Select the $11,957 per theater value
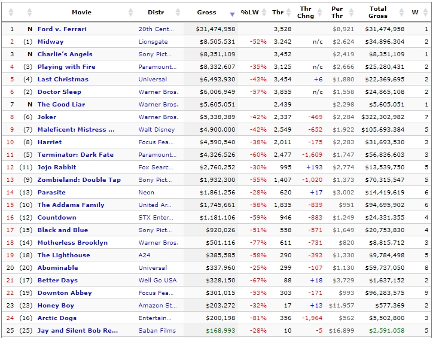This screenshot has width=433, height=338. [341, 306]
